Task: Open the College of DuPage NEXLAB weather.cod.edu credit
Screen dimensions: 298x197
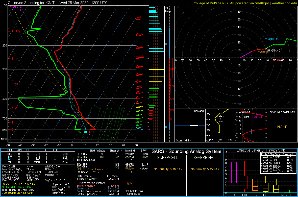Action: click(245, 3)
